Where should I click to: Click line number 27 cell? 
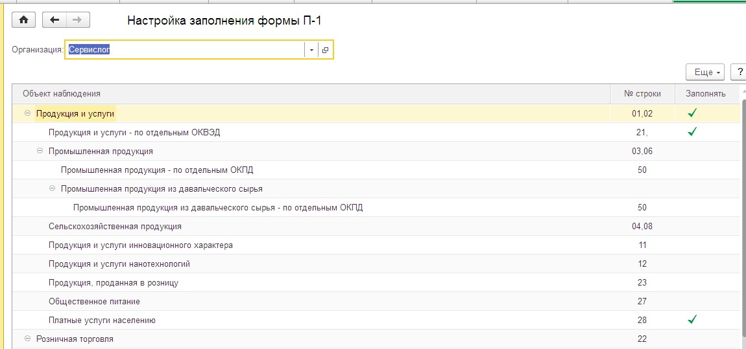coord(642,302)
